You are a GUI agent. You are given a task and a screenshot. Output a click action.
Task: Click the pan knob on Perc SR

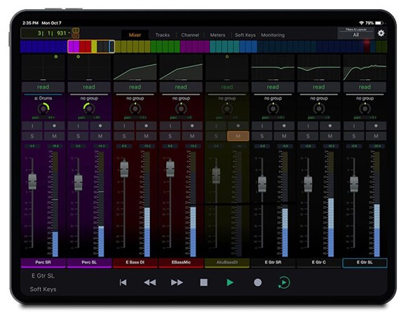pyautogui.click(x=43, y=109)
